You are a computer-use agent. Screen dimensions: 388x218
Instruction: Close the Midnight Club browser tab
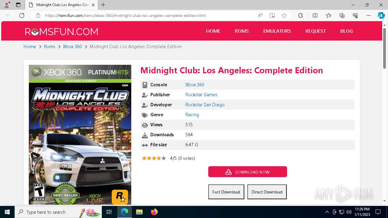click(x=93, y=5)
